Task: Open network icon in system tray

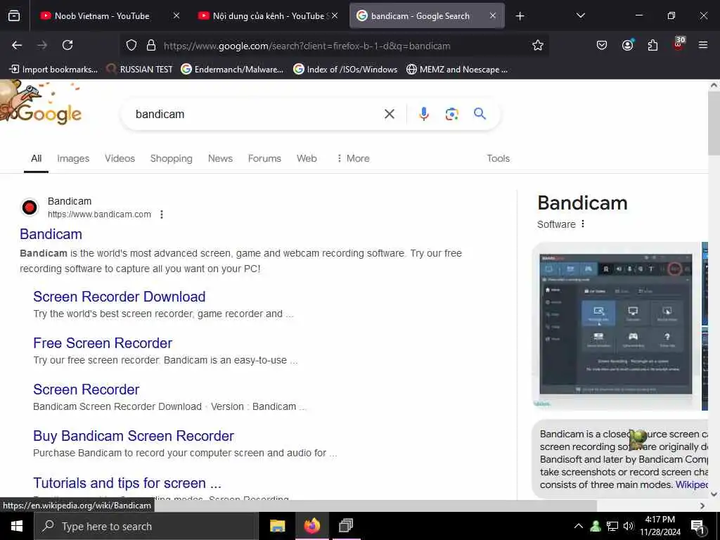Action: [612, 526]
